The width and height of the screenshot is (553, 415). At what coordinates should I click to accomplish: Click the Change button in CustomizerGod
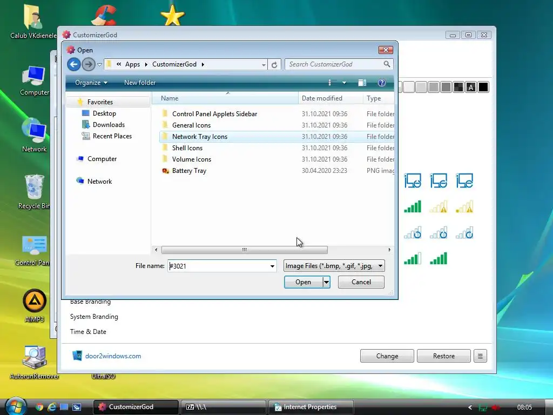(x=387, y=356)
